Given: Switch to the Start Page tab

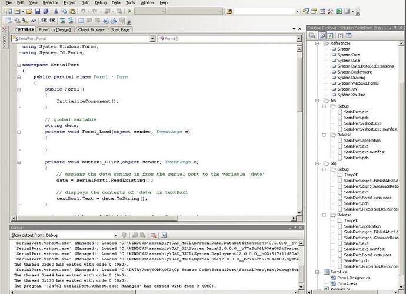Looking at the screenshot, I should 121,29.
